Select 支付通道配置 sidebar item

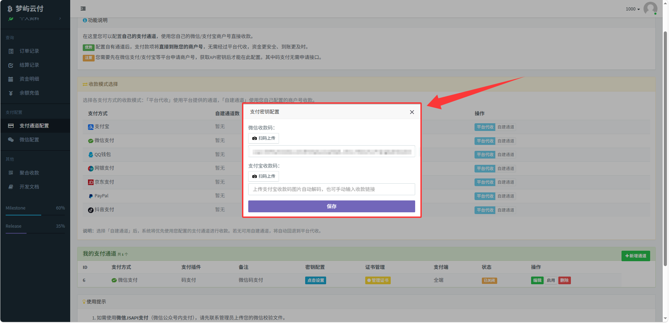coord(35,126)
